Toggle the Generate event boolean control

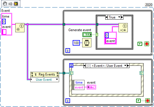click(x=87, y=35)
